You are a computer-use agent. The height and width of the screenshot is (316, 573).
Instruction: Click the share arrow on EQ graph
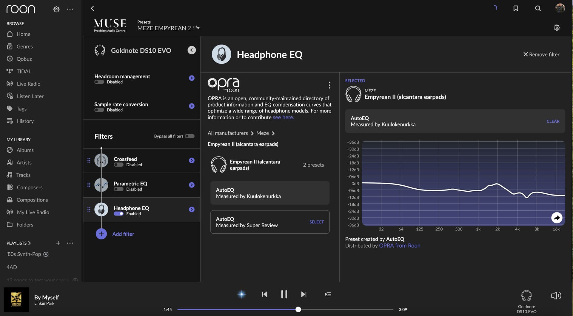pos(557,218)
